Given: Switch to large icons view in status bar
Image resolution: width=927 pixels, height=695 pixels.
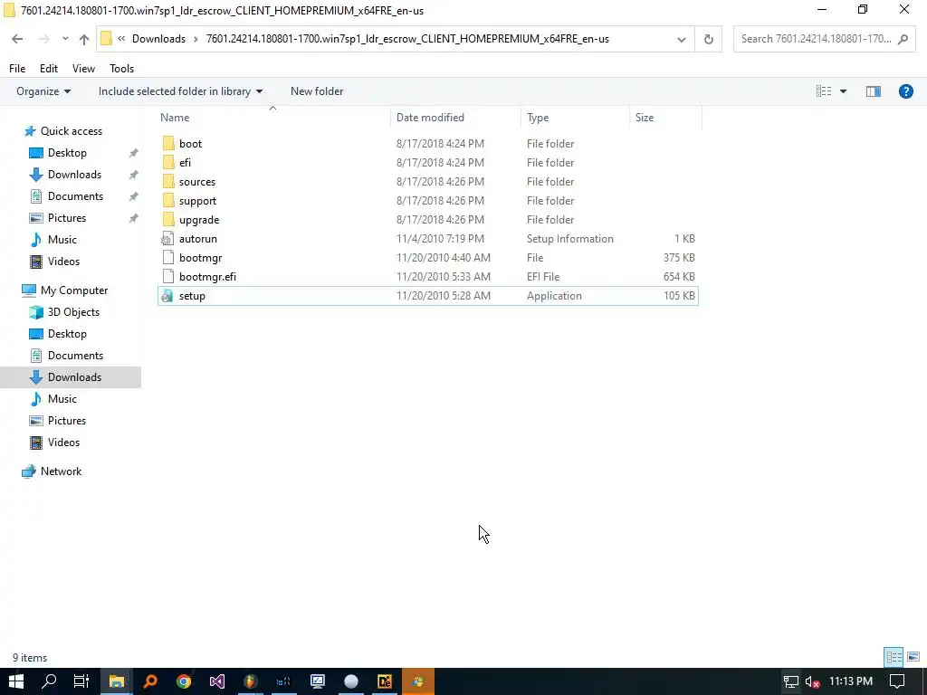Looking at the screenshot, I should tap(913, 657).
